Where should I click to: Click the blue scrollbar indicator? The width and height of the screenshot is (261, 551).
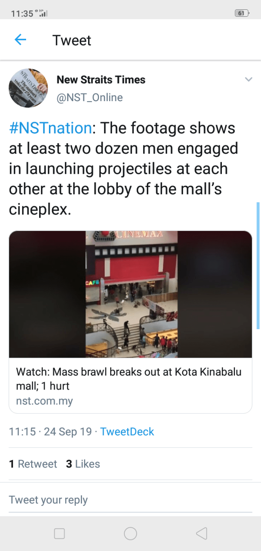[258, 266]
